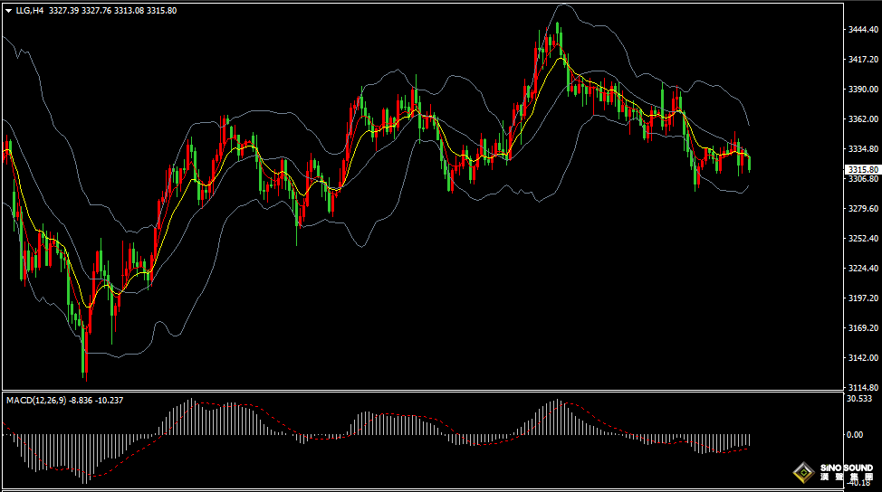
Task: Click the 3279.60 price axis label
Action: (x=863, y=209)
